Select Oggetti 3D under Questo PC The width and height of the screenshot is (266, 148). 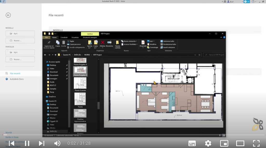[52, 121]
